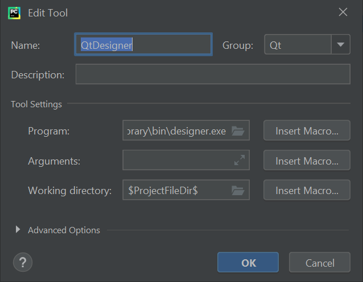Click the Arguments label
The width and height of the screenshot is (363, 282).
pos(54,161)
